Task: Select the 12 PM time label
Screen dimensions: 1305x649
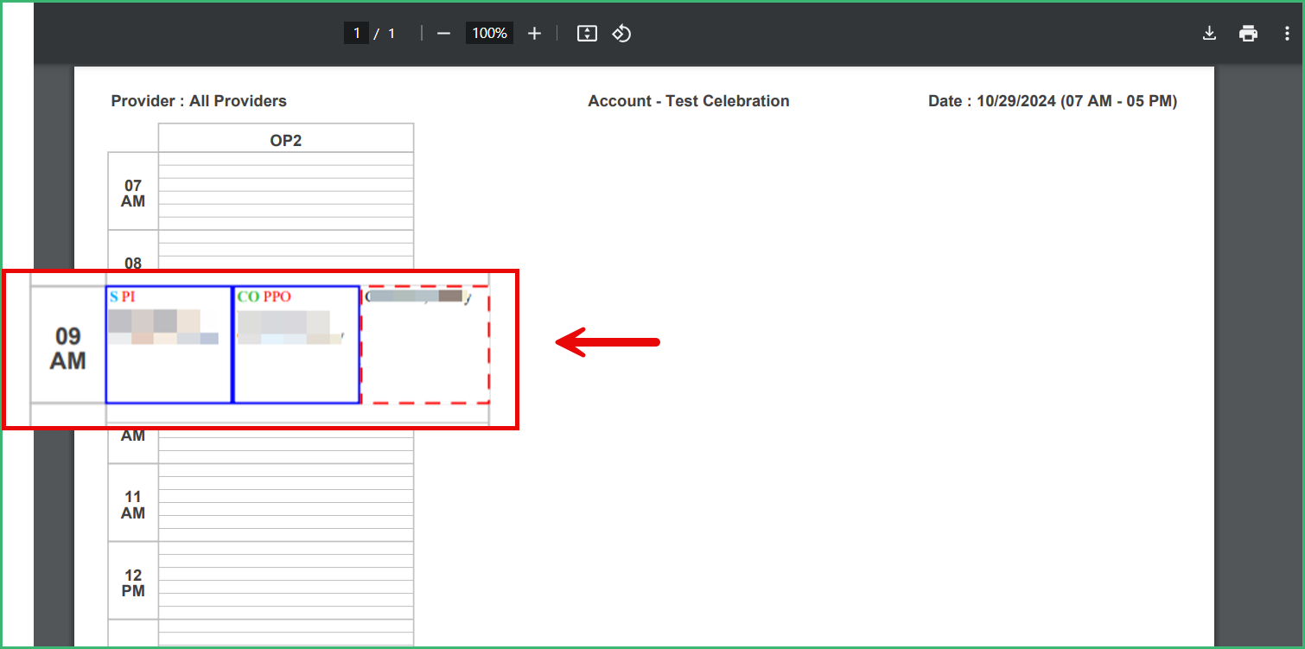Action: (133, 583)
